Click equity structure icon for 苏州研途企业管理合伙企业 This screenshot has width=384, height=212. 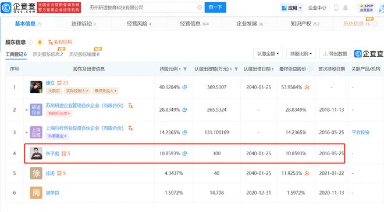[130, 105]
